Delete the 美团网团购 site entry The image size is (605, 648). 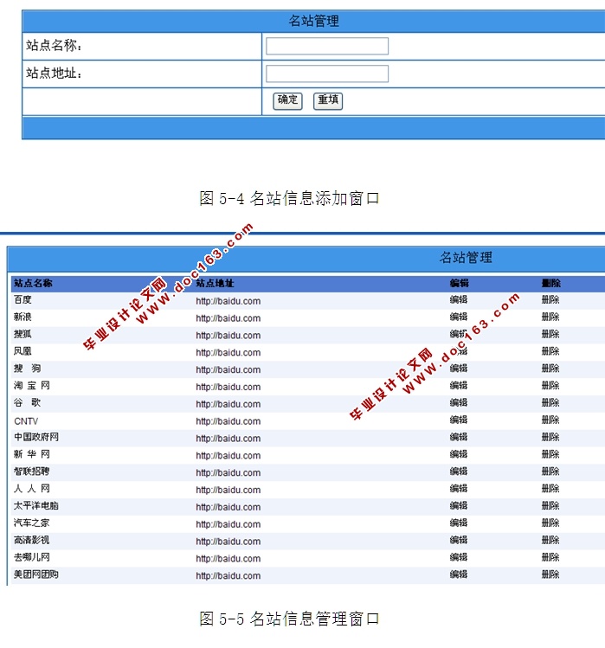[x=550, y=574]
